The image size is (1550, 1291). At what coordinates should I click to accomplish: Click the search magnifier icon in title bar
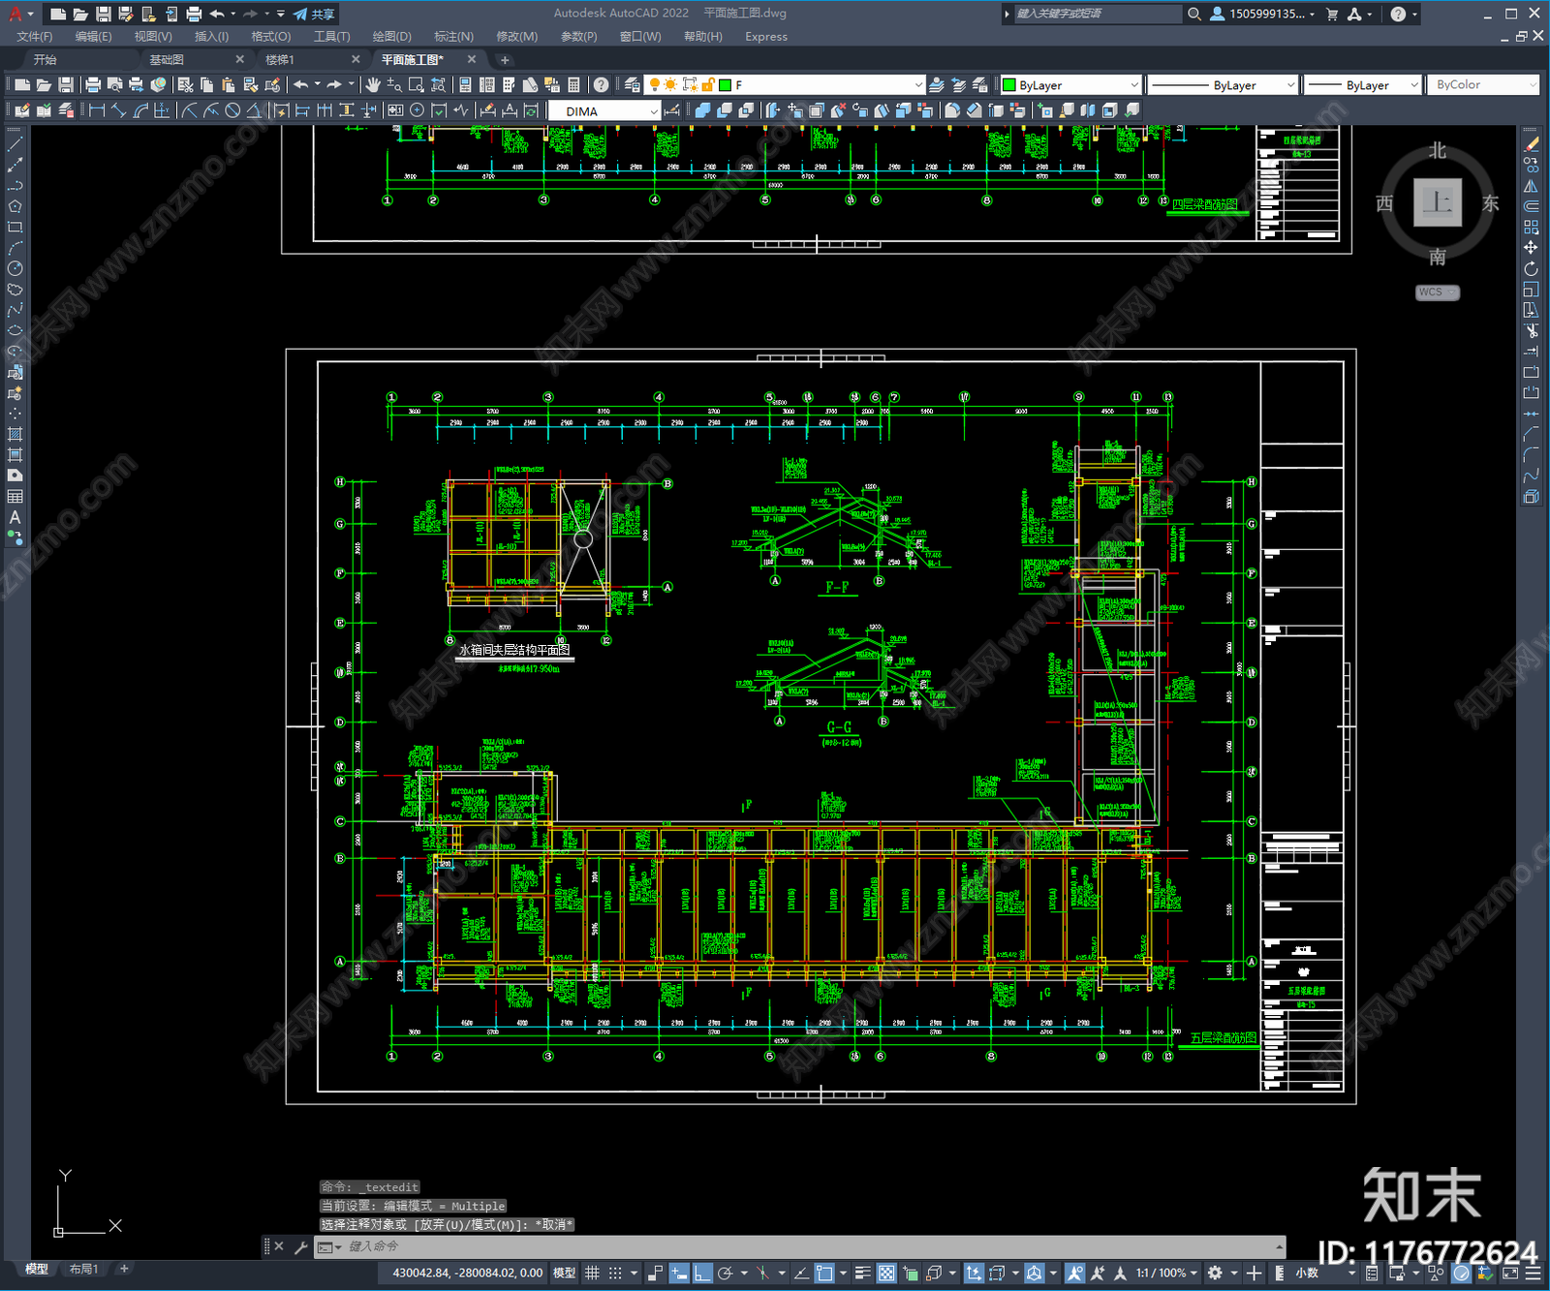click(1194, 14)
